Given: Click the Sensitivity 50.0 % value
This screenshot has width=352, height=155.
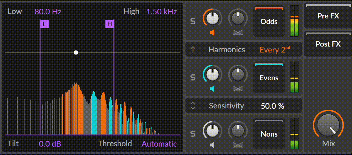Looking at the screenshot, I should click(x=273, y=106).
